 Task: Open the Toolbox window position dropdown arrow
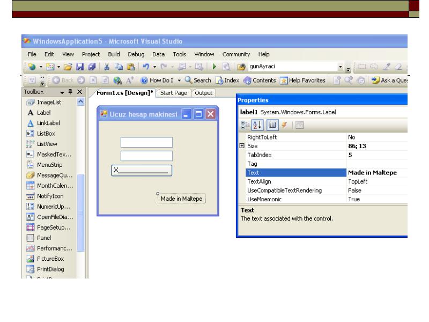coord(62,92)
